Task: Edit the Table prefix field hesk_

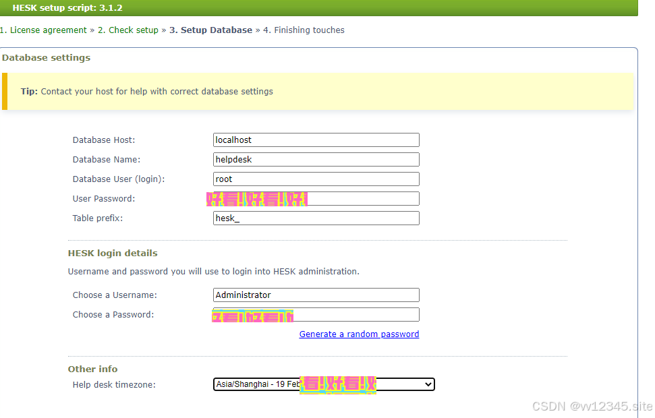Action: (x=316, y=218)
